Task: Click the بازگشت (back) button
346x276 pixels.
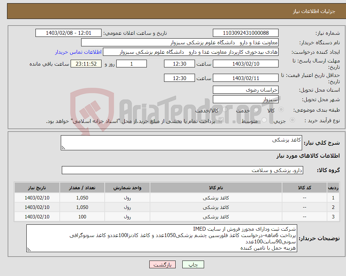Action: [162, 264]
